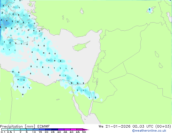Click the 0.1–0.5 mm palest legend swatch

point(5,129)
